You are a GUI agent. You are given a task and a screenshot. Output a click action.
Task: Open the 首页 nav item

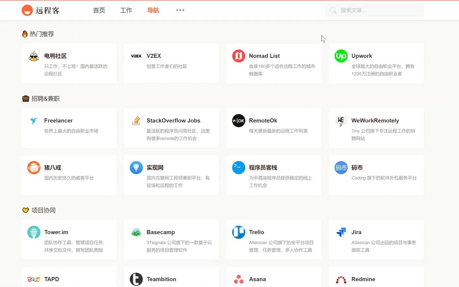(99, 10)
